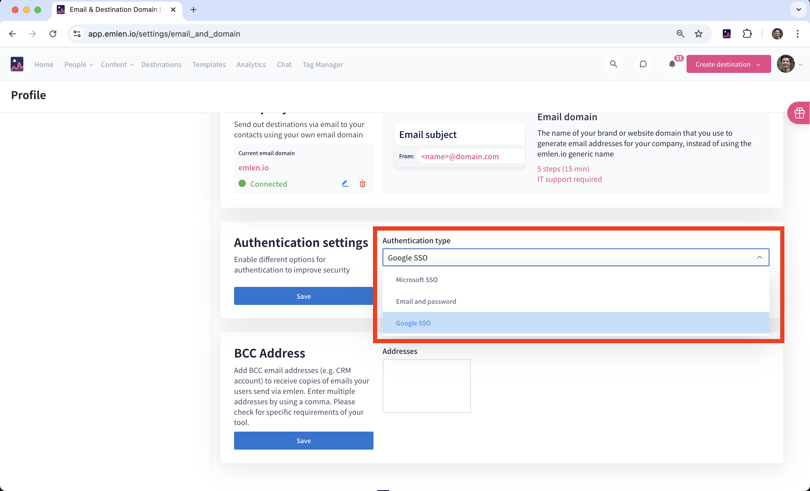
Task: Save the Authentication settings
Action: pos(303,296)
